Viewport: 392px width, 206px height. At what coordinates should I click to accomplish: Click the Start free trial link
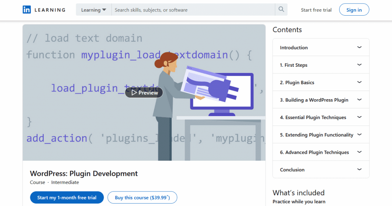click(316, 10)
